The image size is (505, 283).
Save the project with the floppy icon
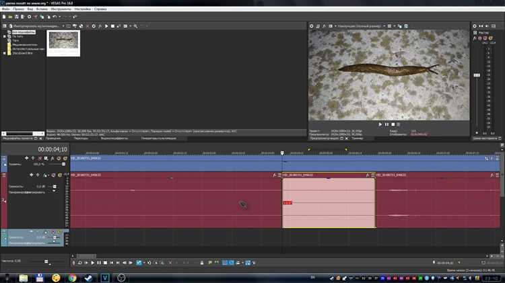tap(16, 17)
